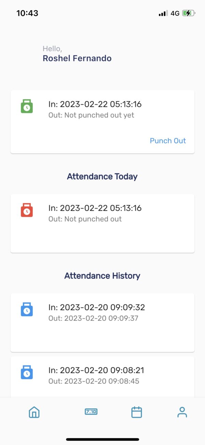Open the 2023-02-20 09:09:32 history entry

tap(102, 322)
